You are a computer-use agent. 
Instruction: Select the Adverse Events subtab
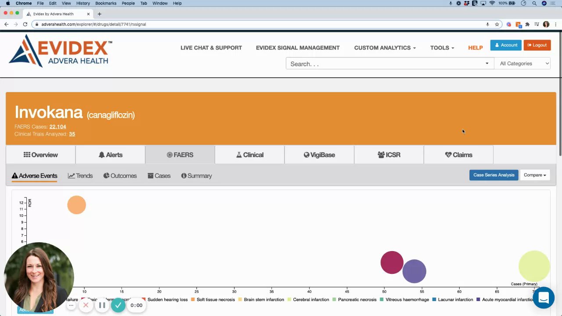[35, 176]
